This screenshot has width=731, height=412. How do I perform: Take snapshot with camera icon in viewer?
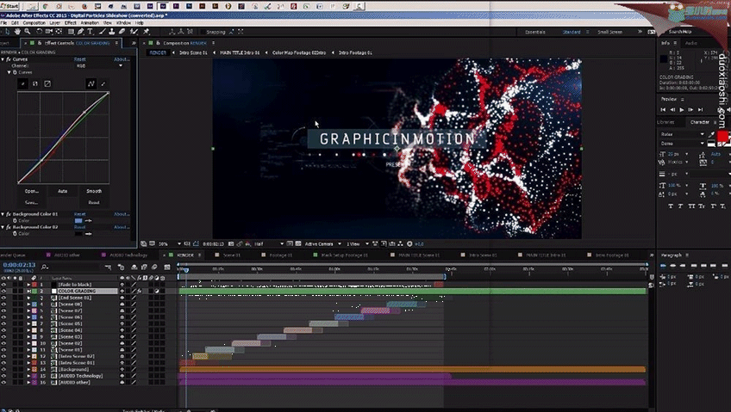pyautogui.click(x=231, y=243)
